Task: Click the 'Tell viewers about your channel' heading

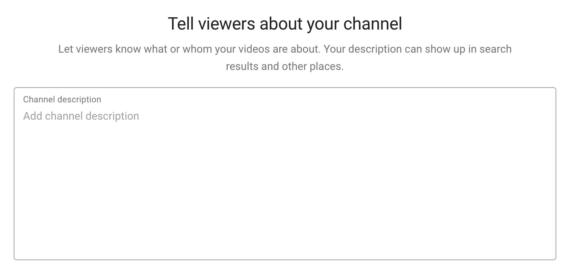Action: (285, 24)
